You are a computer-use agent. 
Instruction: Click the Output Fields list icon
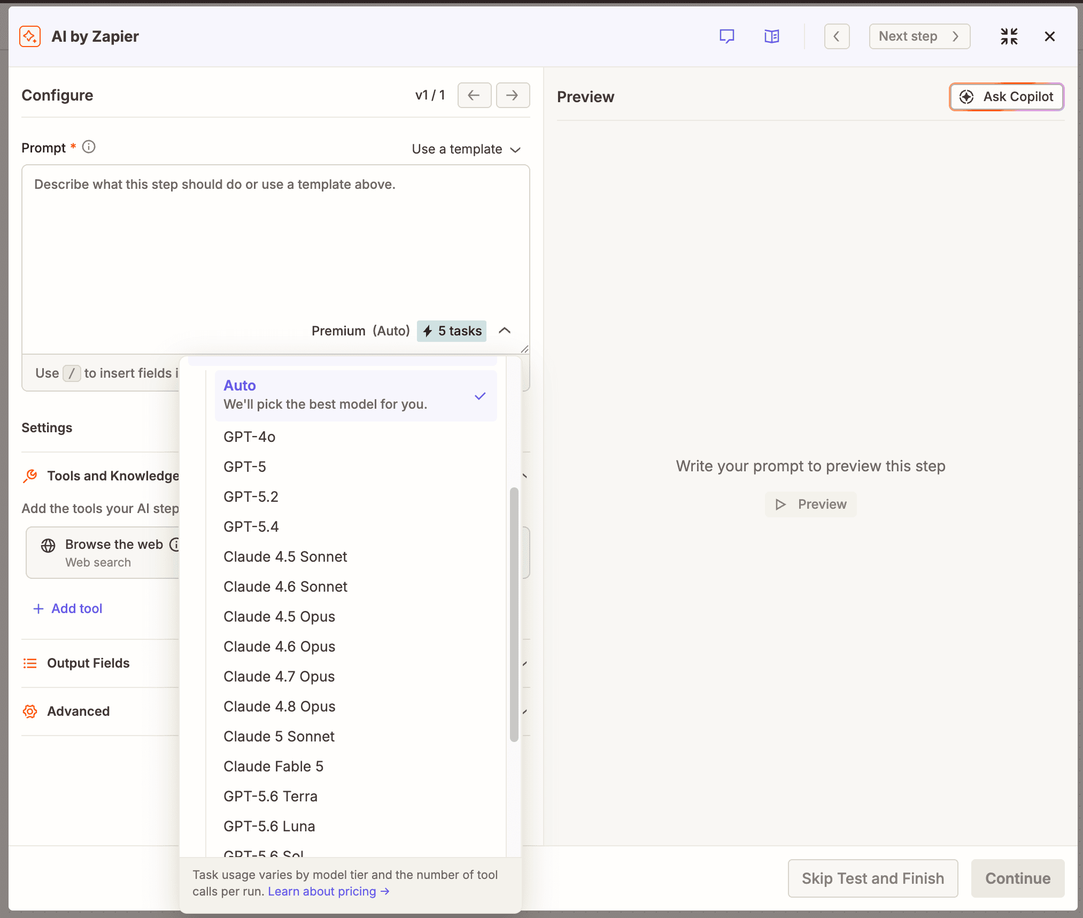[30, 663]
